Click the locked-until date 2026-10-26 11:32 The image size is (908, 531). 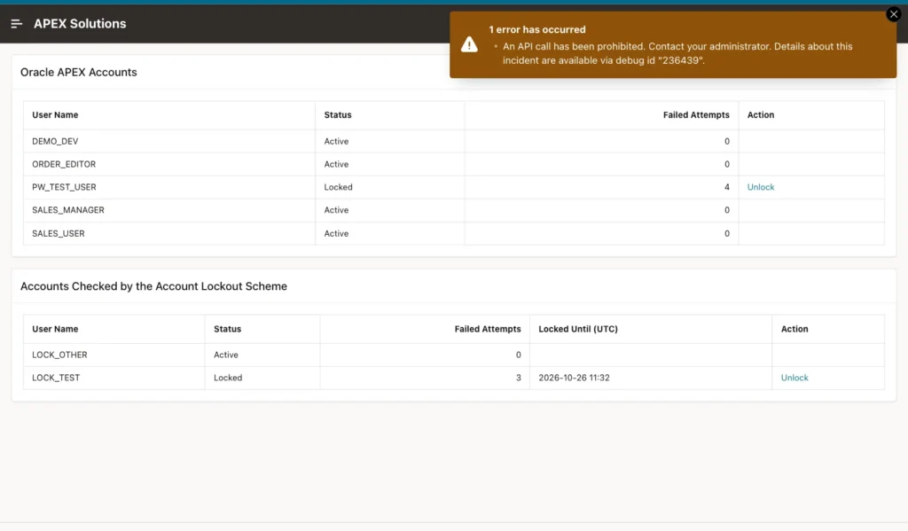coord(574,378)
